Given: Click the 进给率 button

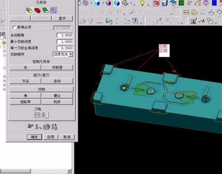Looking at the screenshot, I should point(25,102).
